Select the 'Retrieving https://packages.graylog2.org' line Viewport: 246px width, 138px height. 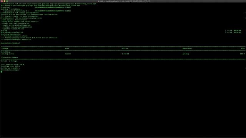pos(40,5)
